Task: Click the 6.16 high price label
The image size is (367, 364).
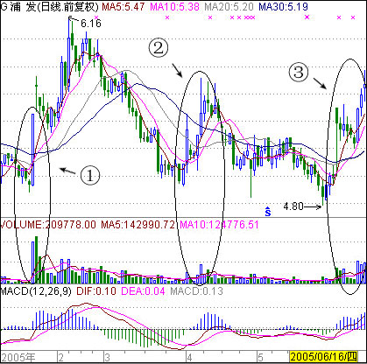Action: click(x=91, y=24)
